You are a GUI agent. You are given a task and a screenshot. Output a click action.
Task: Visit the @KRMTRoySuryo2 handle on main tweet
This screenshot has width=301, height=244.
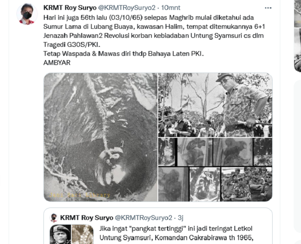pos(127,8)
